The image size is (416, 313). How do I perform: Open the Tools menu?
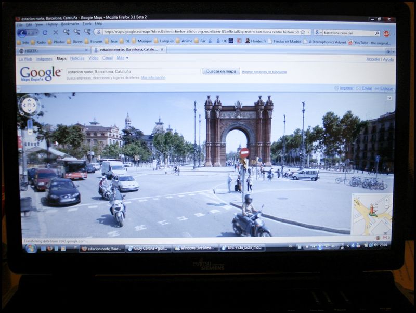(x=87, y=24)
